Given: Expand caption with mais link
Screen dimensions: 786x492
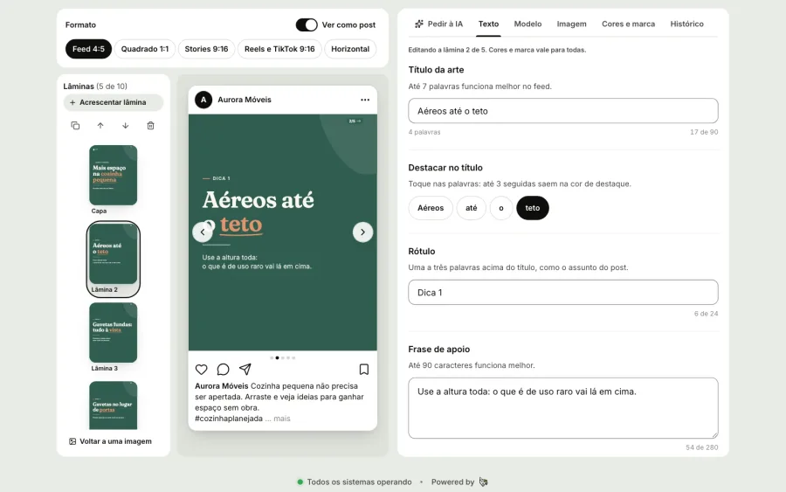Looking at the screenshot, I should (x=282, y=419).
